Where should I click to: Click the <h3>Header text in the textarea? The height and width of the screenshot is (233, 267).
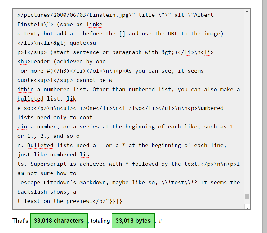34,61
